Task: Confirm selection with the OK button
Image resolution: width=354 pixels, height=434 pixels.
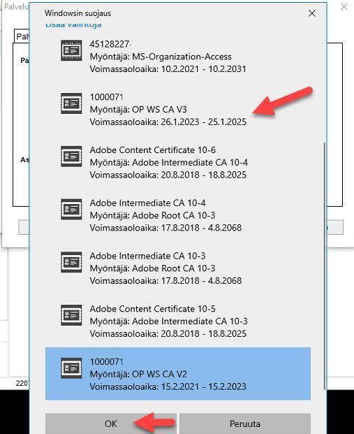Action: [x=111, y=424]
